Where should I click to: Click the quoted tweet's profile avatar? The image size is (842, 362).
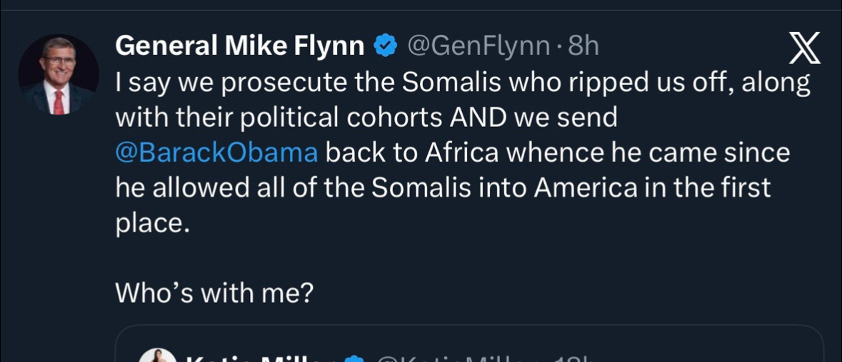[157, 356]
